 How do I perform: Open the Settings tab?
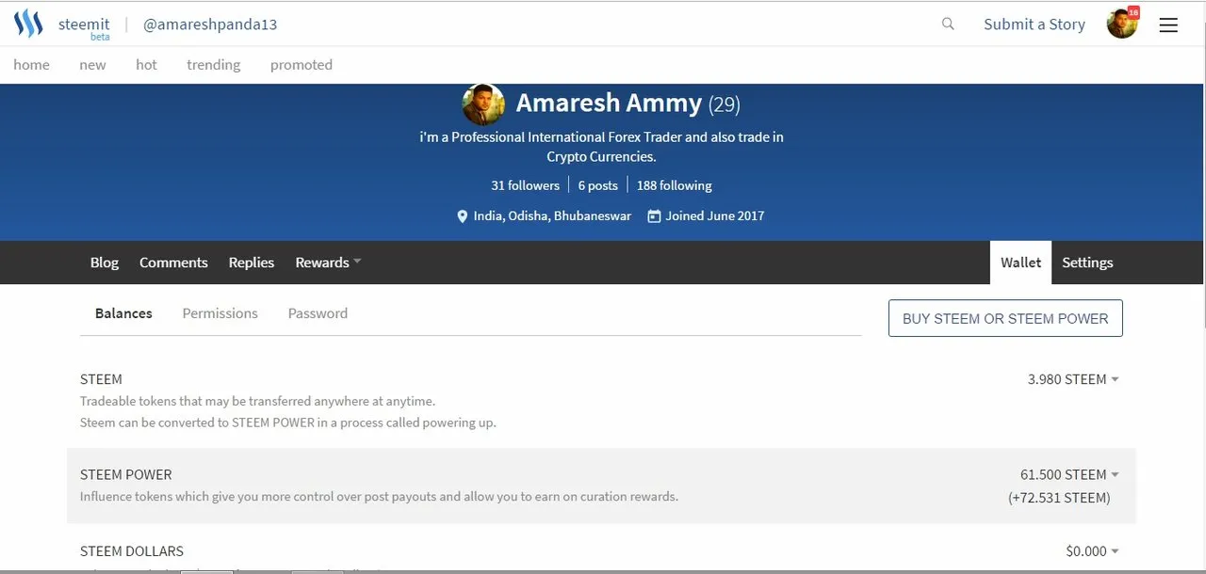point(1087,263)
